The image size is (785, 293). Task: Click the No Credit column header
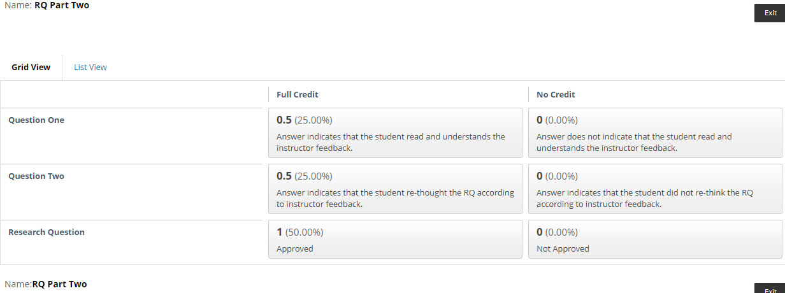tap(556, 94)
